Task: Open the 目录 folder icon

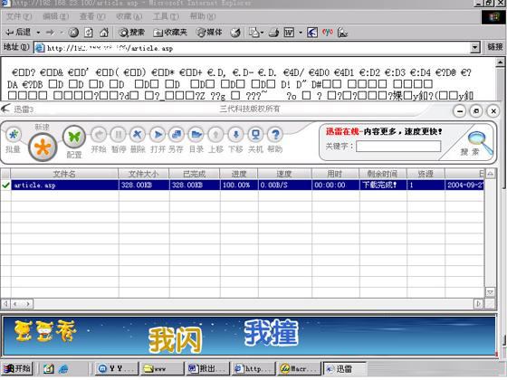Action: coord(196,135)
